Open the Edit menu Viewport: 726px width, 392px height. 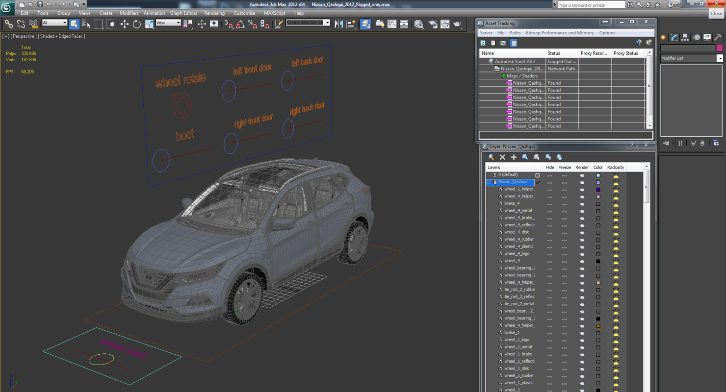click(25, 13)
